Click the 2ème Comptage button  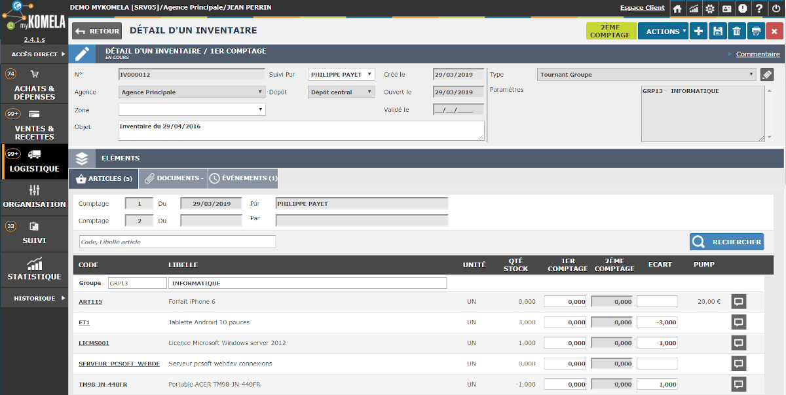pyautogui.click(x=610, y=31)
